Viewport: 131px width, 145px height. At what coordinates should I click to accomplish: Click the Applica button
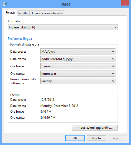click(118, 138)
